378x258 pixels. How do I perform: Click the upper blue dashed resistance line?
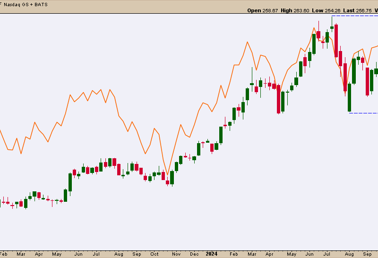pos(355,16)
